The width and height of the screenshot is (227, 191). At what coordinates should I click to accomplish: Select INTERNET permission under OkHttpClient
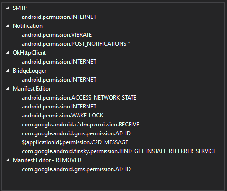click(59, 62)
